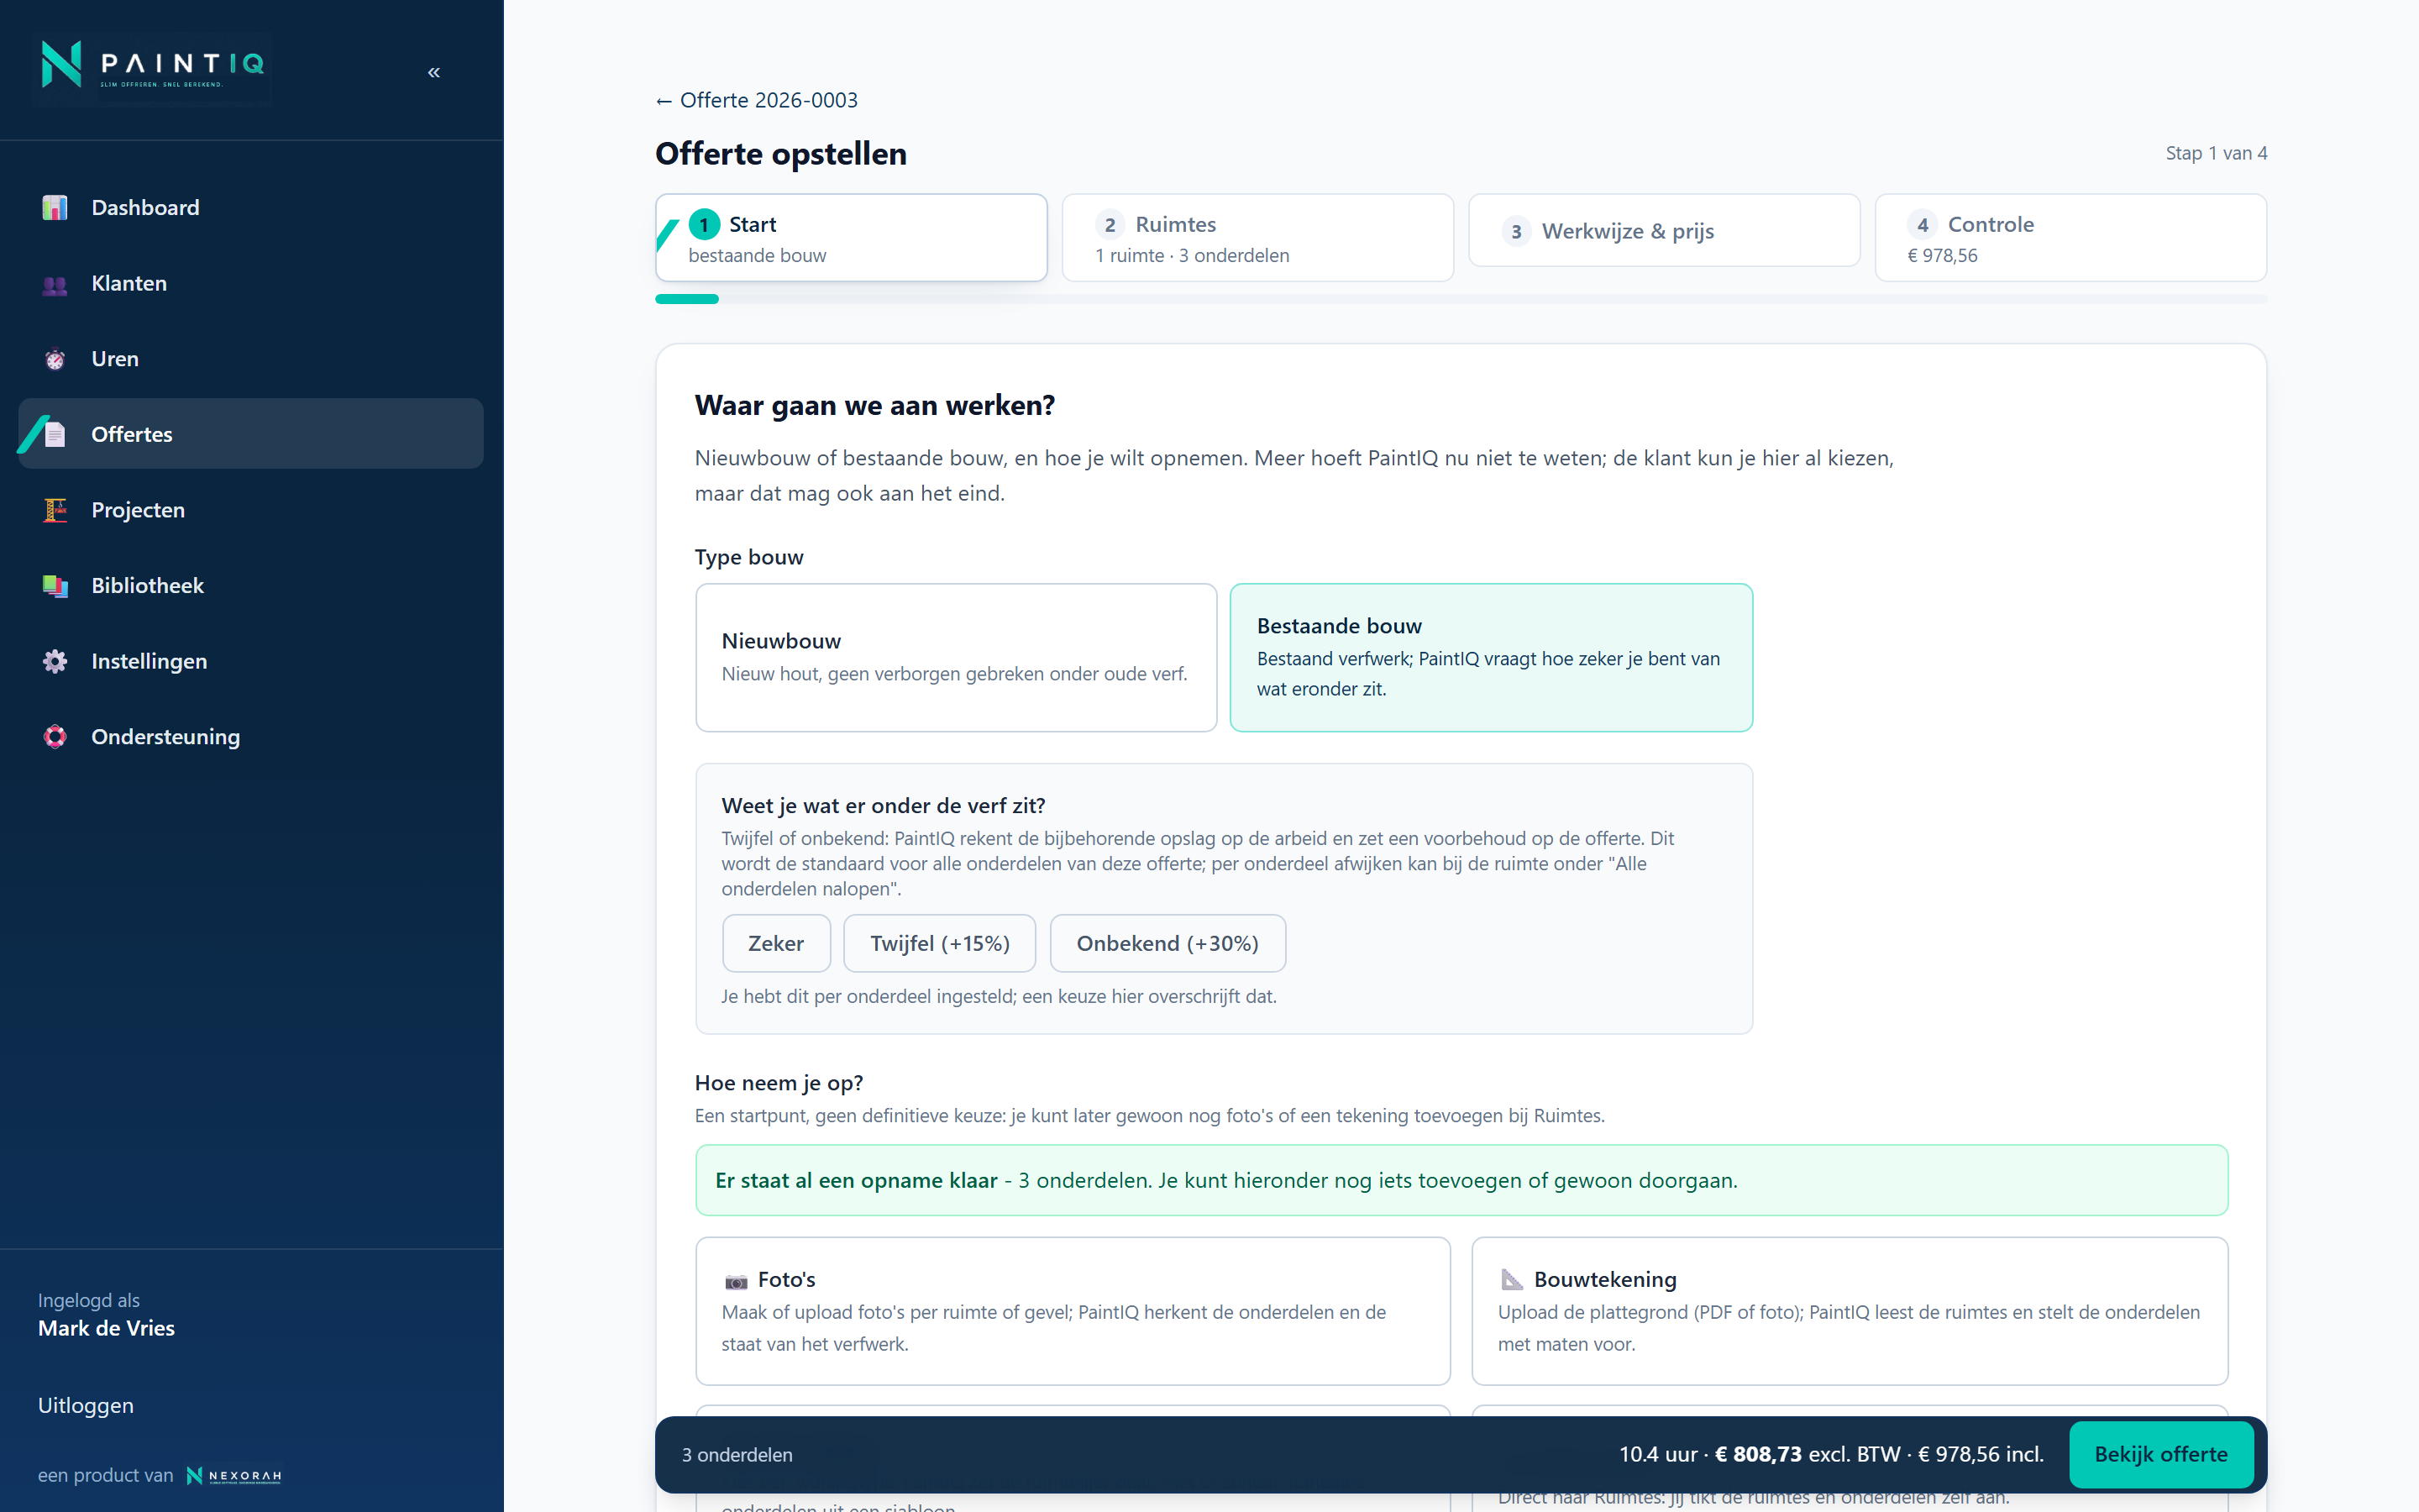Click the 'Weet je wat er onder de verf zit?' heading

click(x=883, y=806)
